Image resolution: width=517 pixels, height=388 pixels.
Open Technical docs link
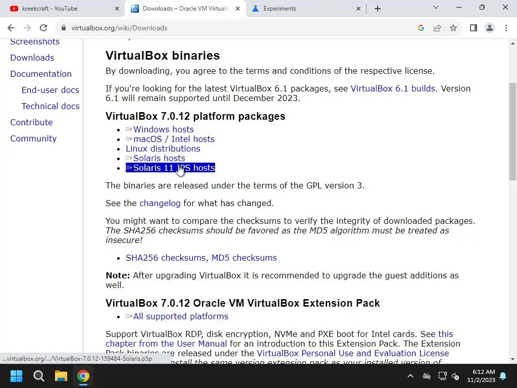(x=50, y=106)
